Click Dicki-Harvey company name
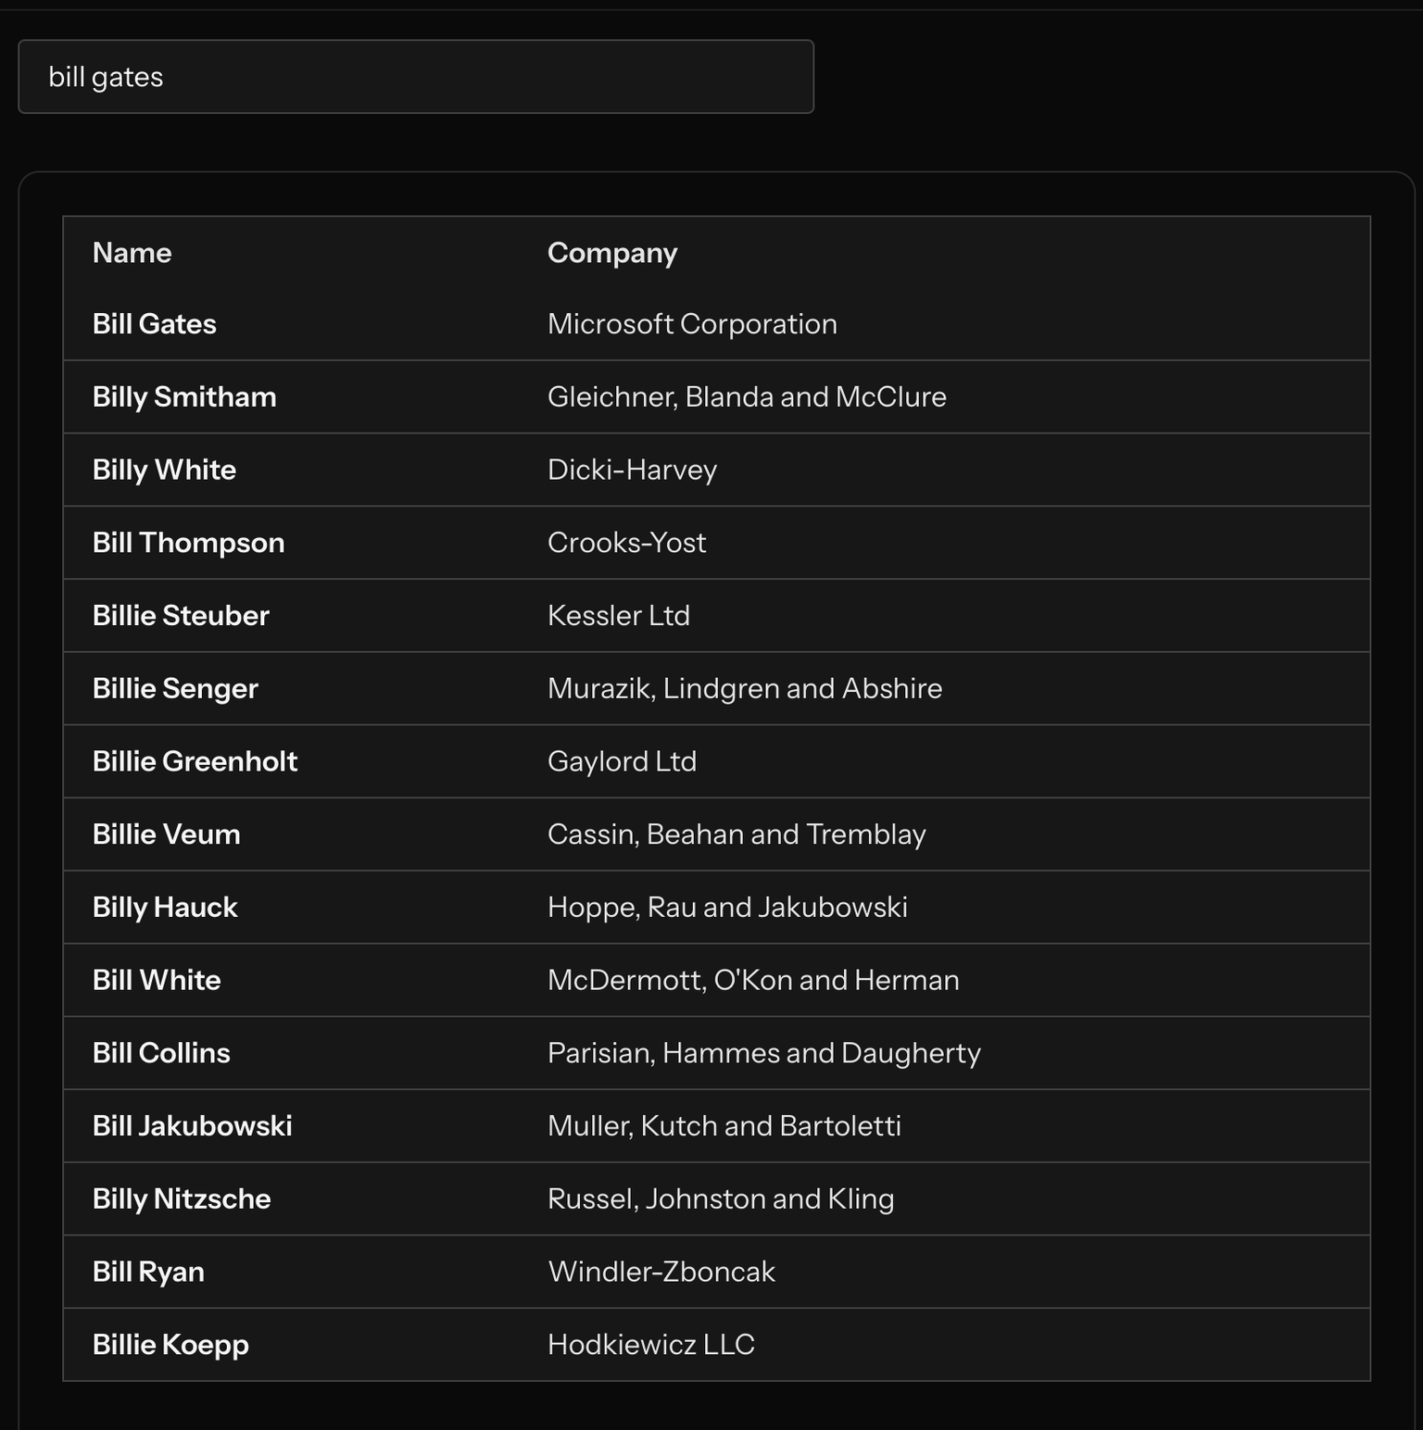The image size is (1423, 1430). (632, 470)
